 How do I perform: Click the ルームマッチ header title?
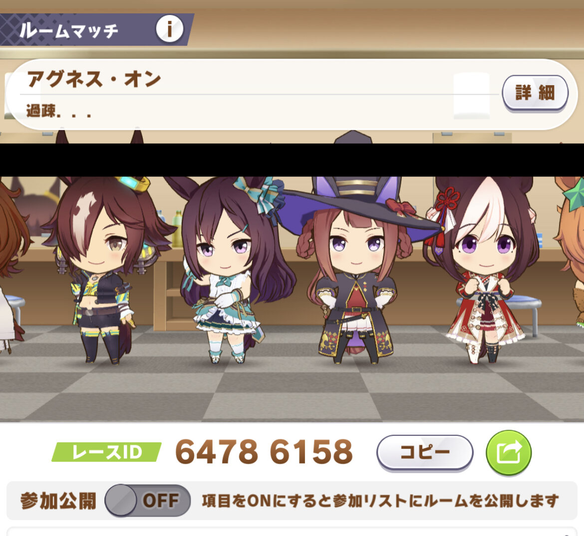68,30
